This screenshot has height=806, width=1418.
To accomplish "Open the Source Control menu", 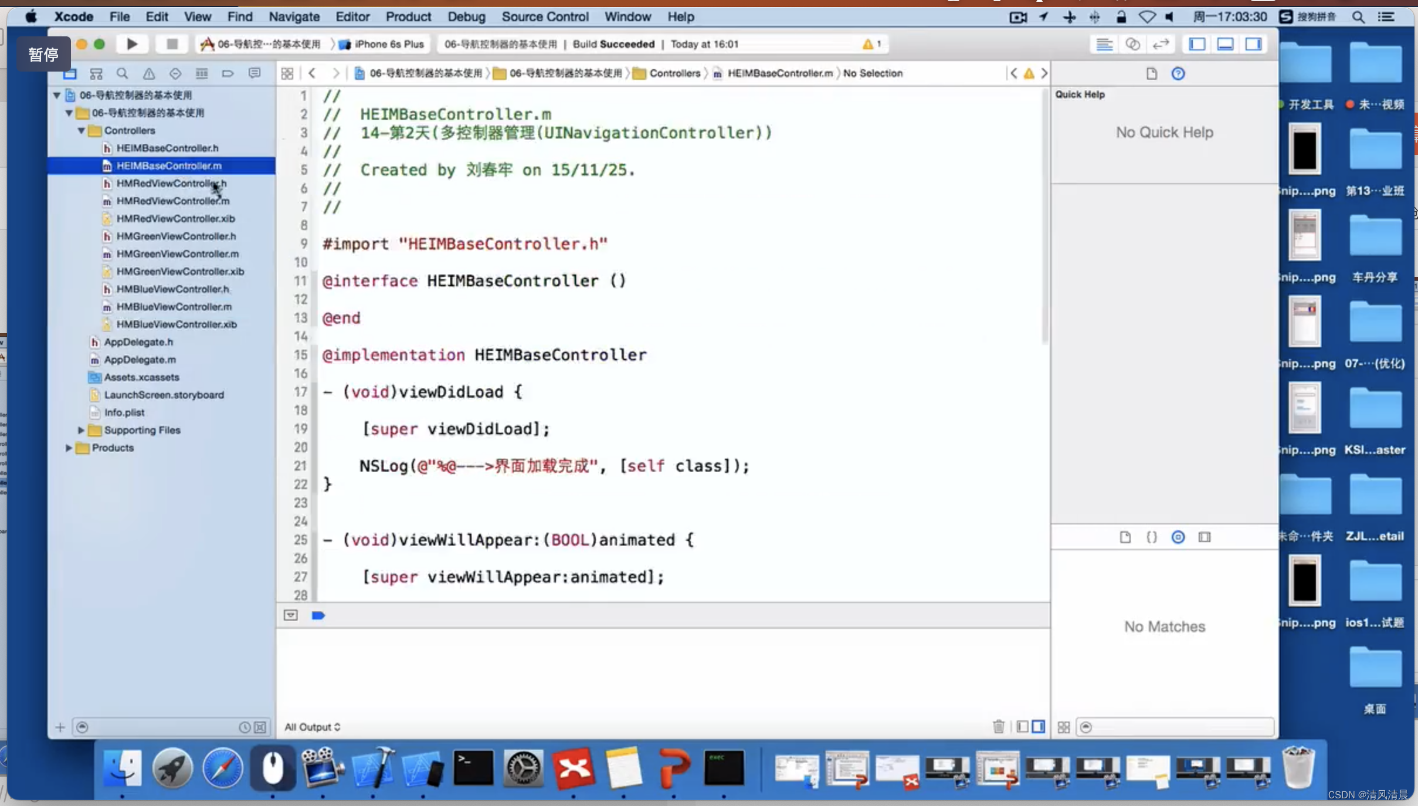I will click(x=544, y=16).
